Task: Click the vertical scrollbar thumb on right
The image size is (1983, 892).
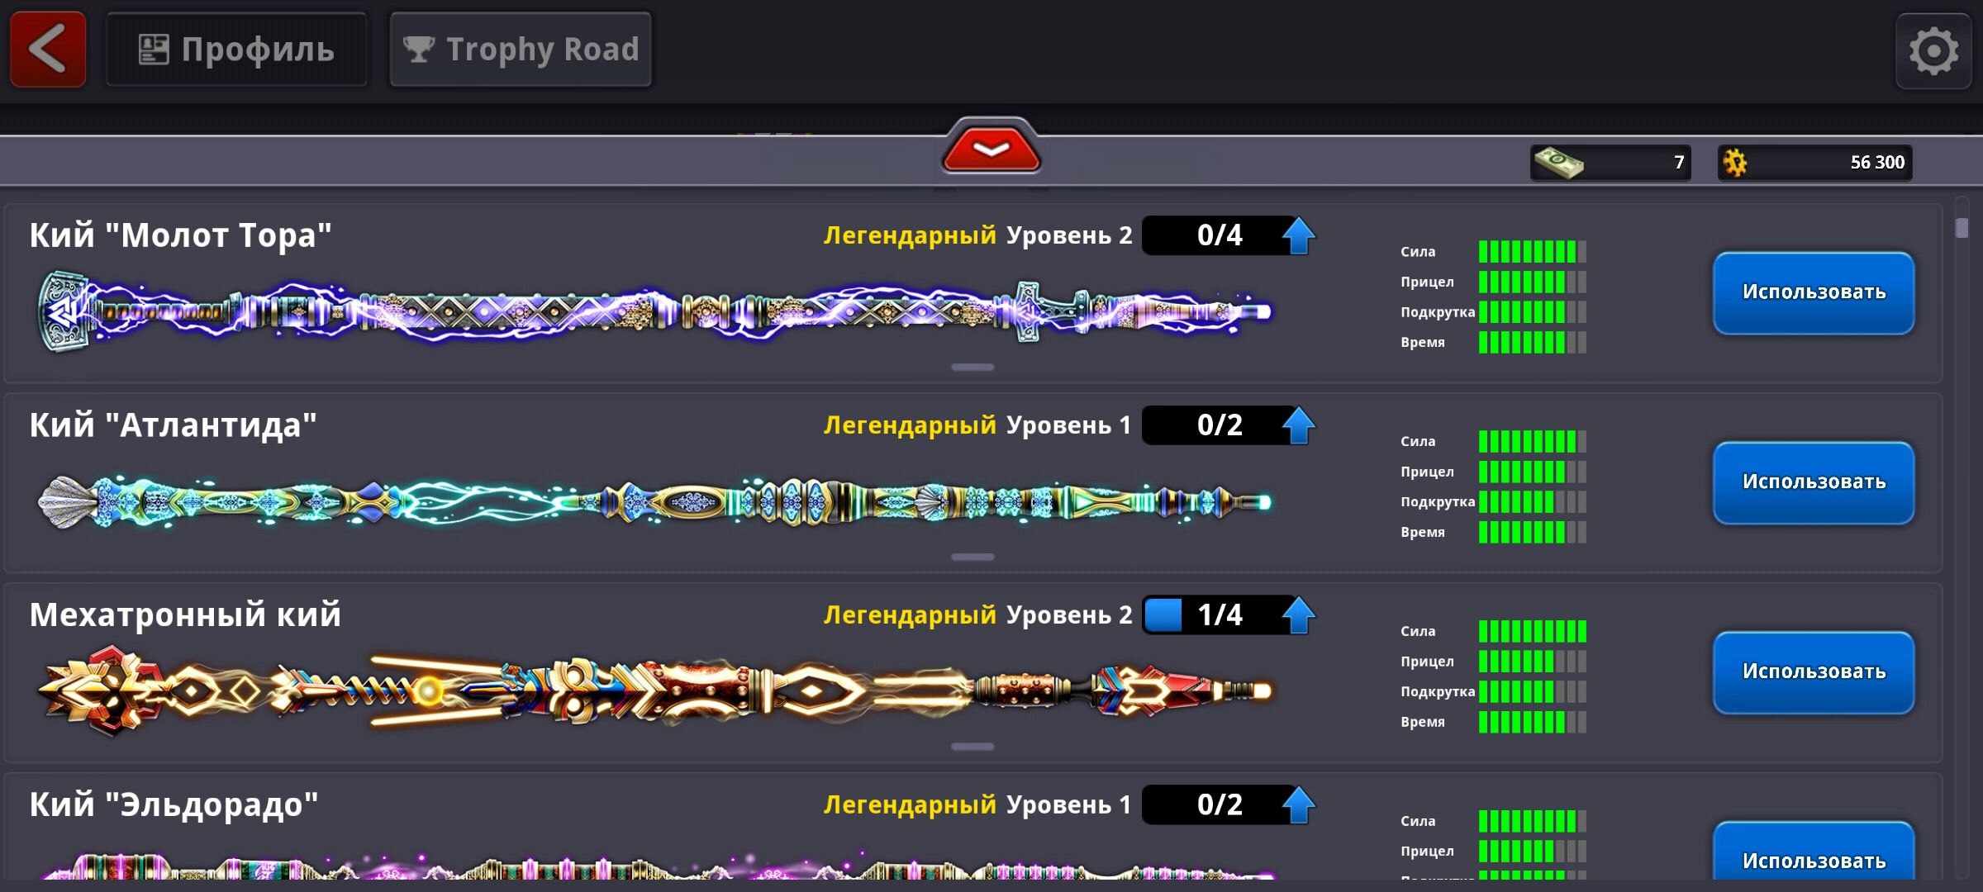Action: click(x=1962, y=227)
